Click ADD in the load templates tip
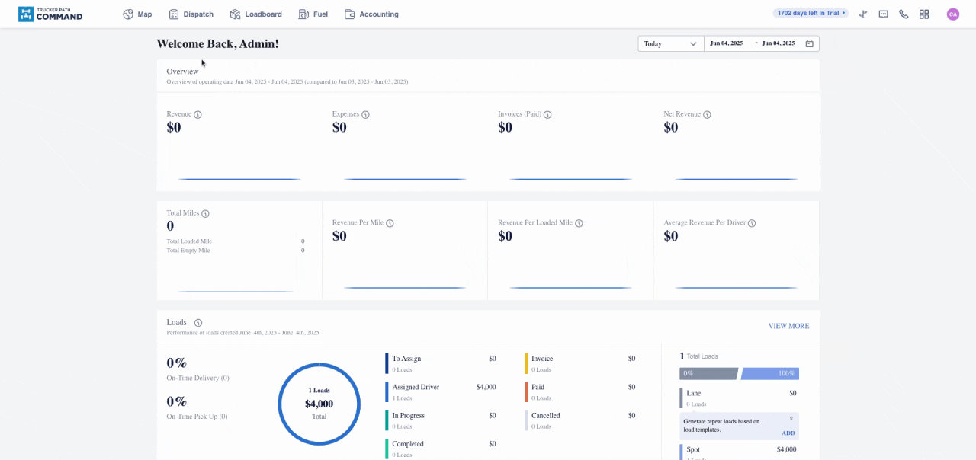 (788, 433)
